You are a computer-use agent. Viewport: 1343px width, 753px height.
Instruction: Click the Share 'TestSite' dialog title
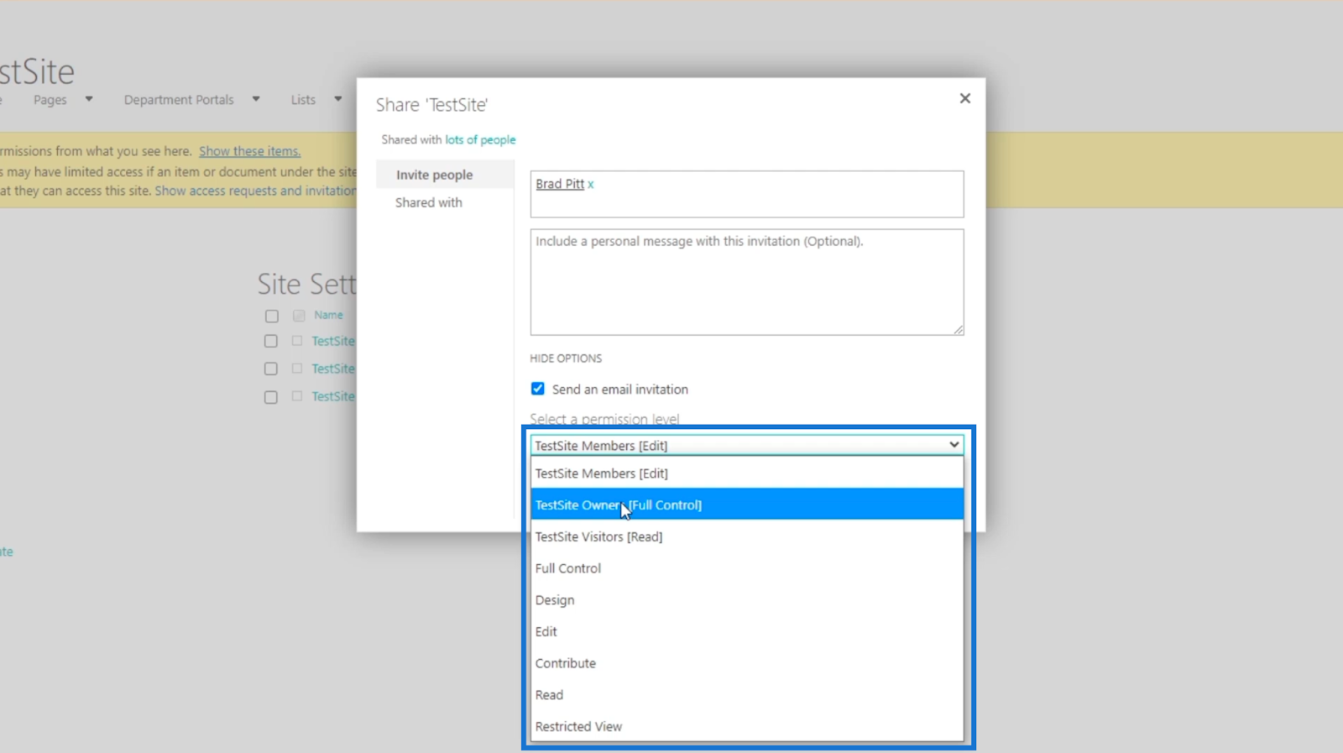(x=431, y=105)
